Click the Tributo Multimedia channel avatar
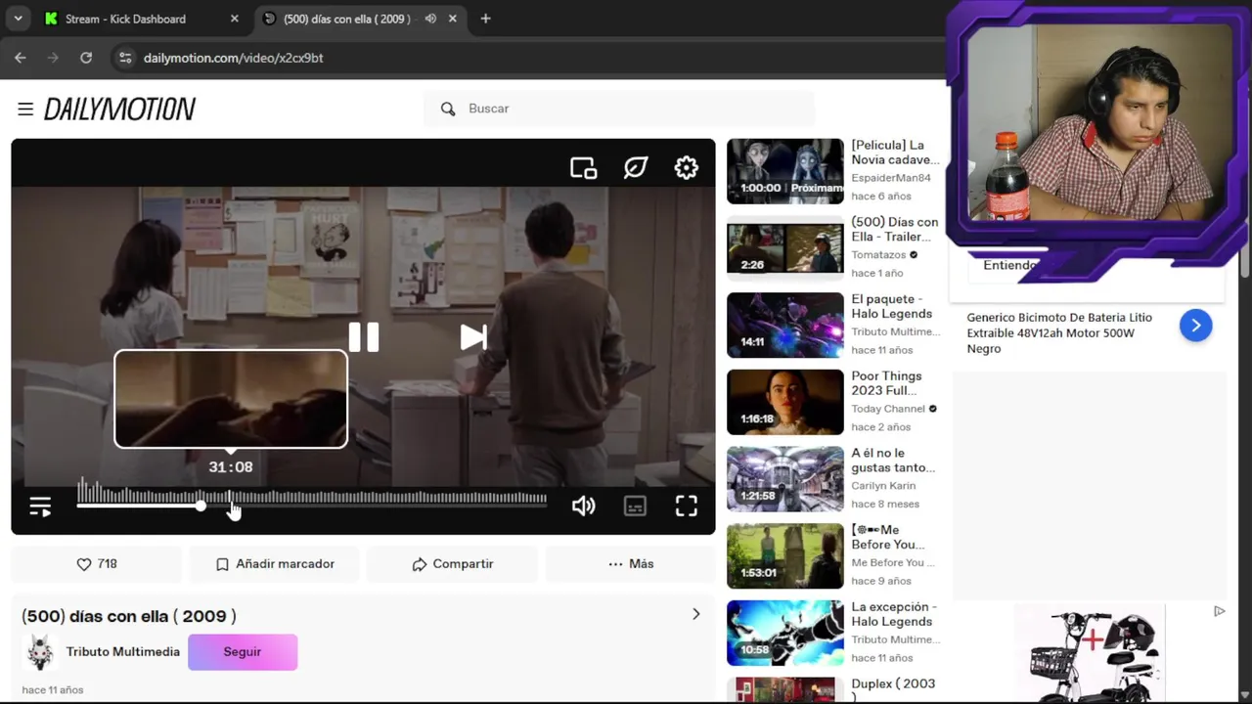1252x704 pixels. (40, 652)
